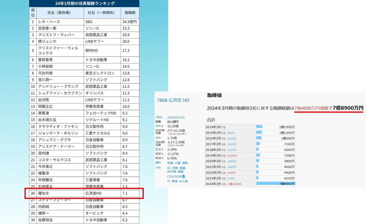Click the PBR label link
366x224 pixels.
pos(158,138)
